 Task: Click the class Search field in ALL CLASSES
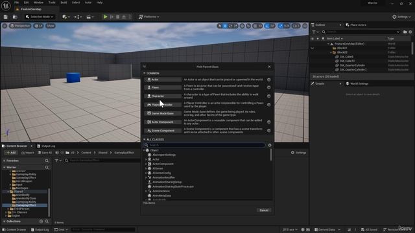point(205,145)
